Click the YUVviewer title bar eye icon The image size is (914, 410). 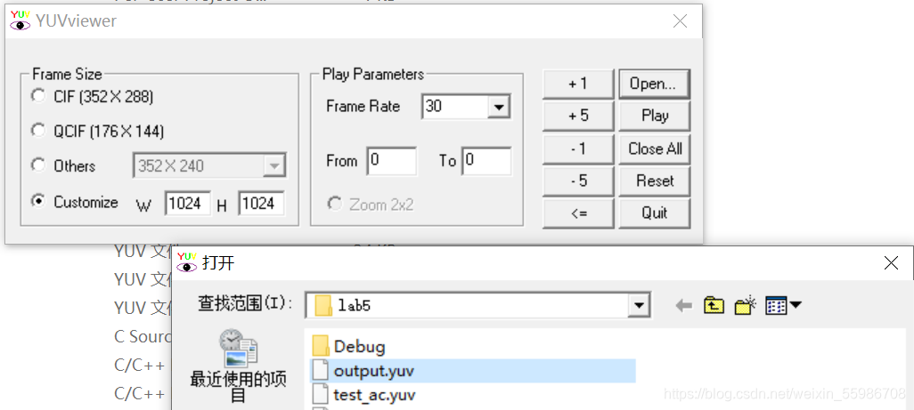tap(20, 21)
